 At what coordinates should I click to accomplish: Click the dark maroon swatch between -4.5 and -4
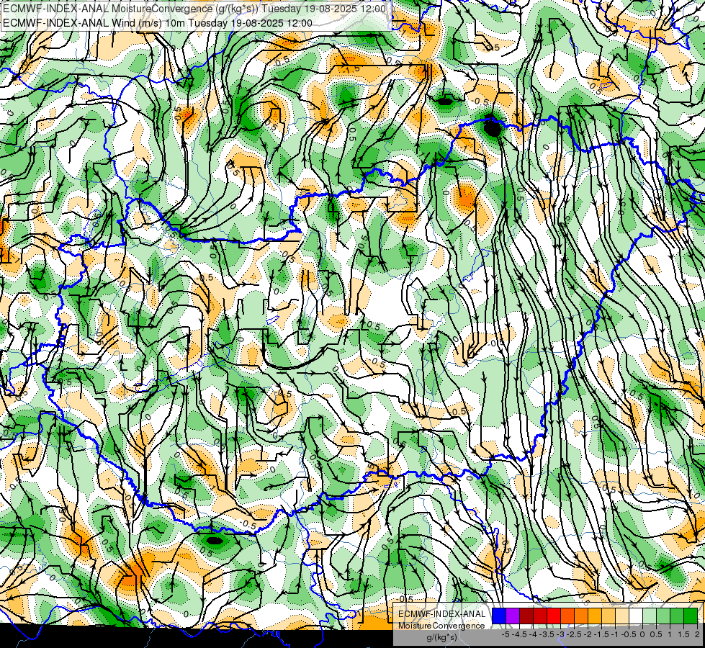click(x=526, y=616)
